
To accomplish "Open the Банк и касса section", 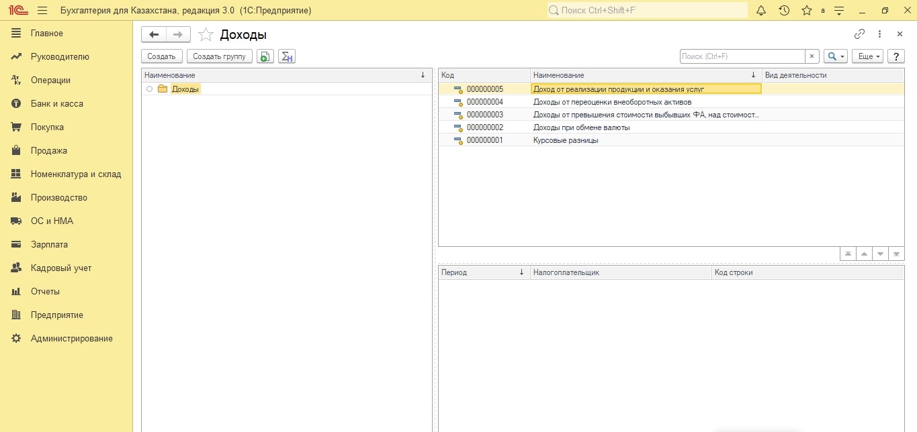I will point(56,104).
